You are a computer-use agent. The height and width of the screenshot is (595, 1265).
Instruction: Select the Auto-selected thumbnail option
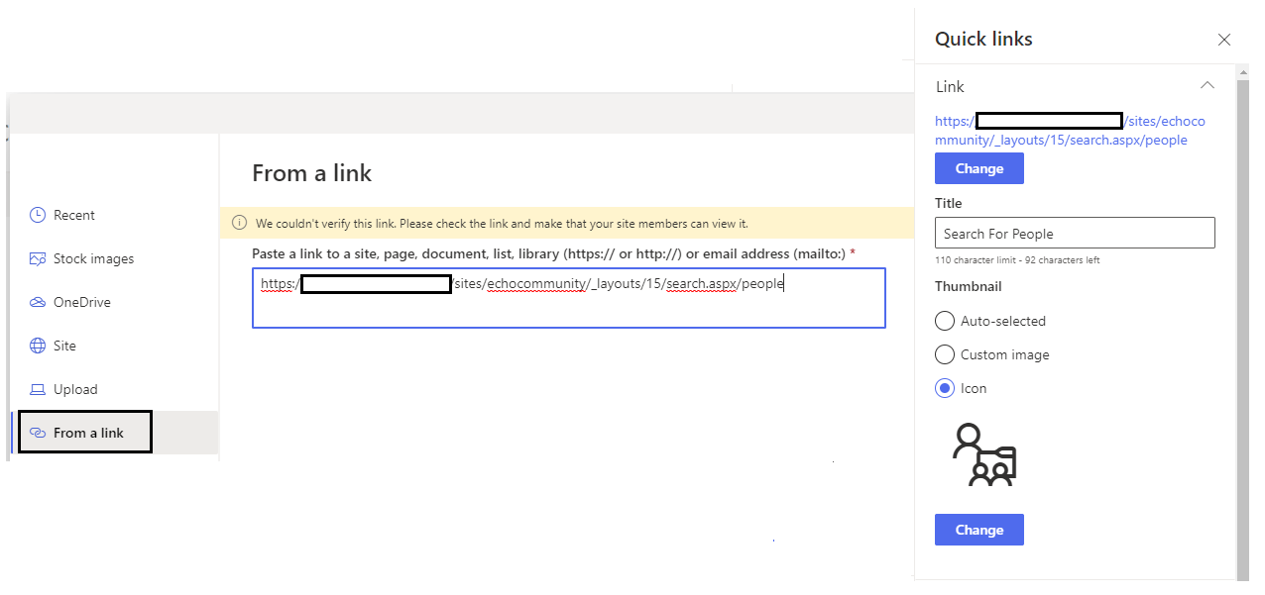click(944, 321)
